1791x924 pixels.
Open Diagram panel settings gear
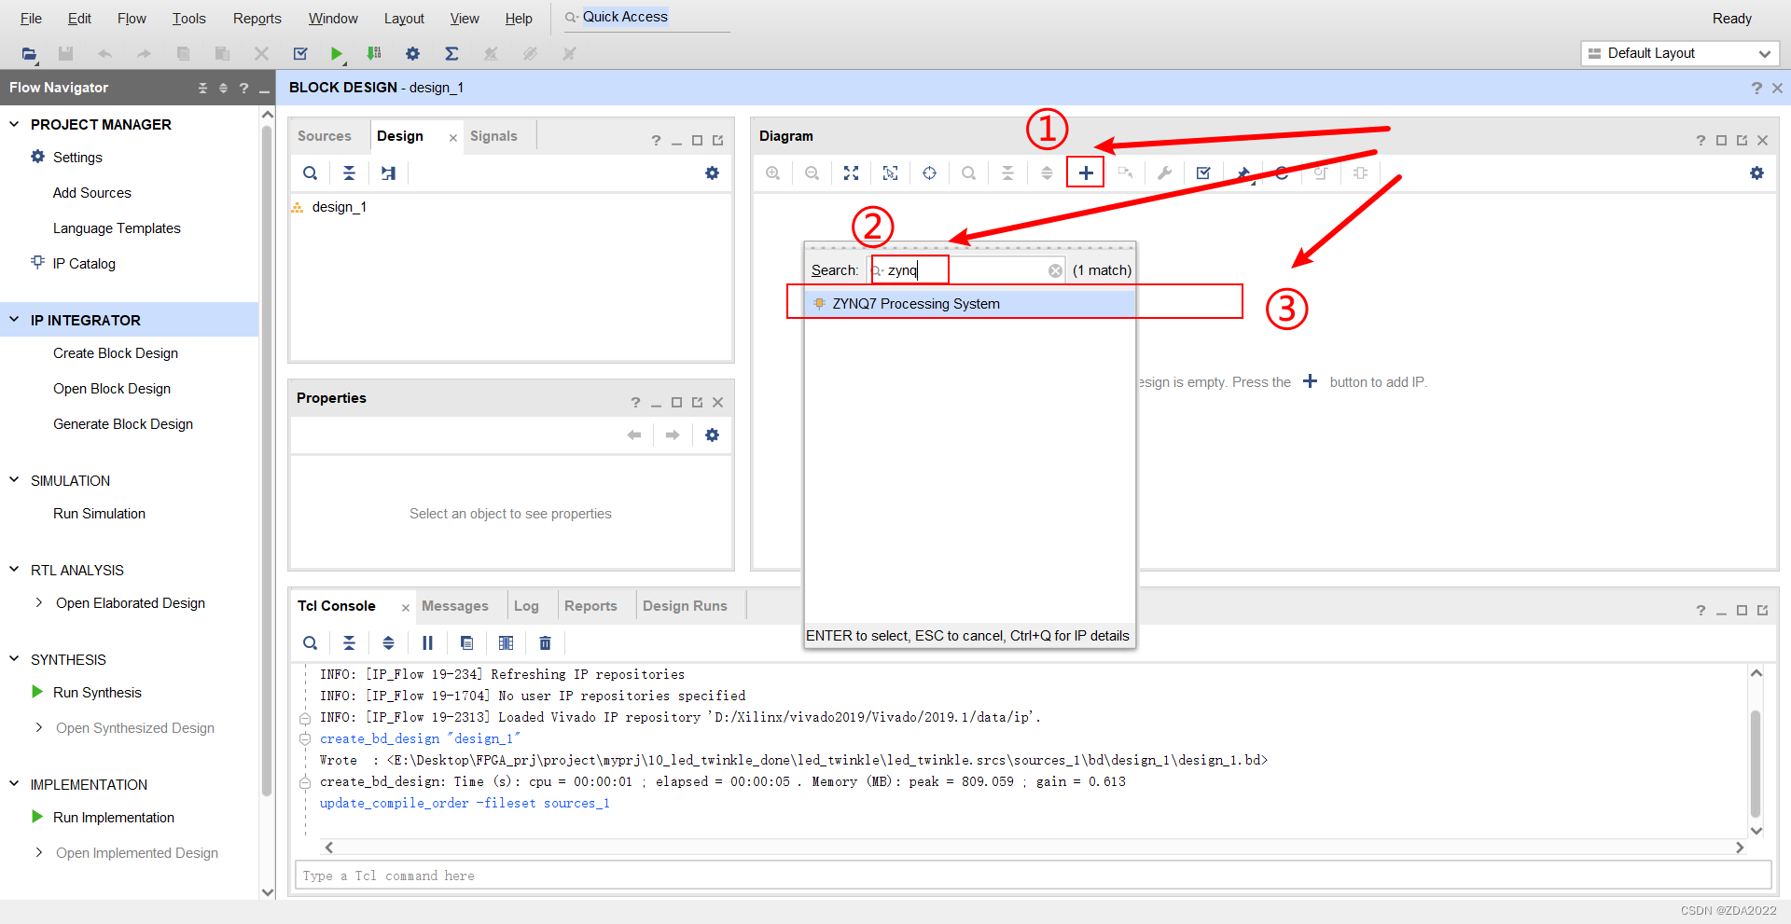coord(1756,173)
